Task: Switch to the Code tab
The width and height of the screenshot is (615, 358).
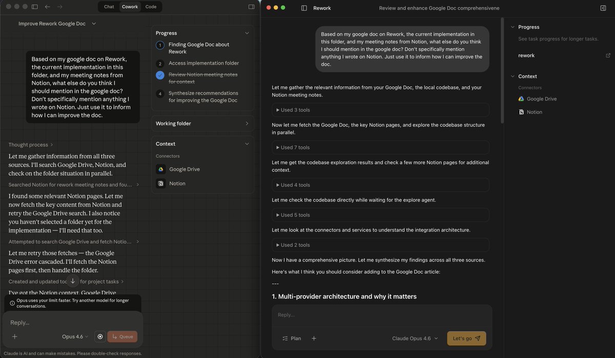Action: click(151, 7)
